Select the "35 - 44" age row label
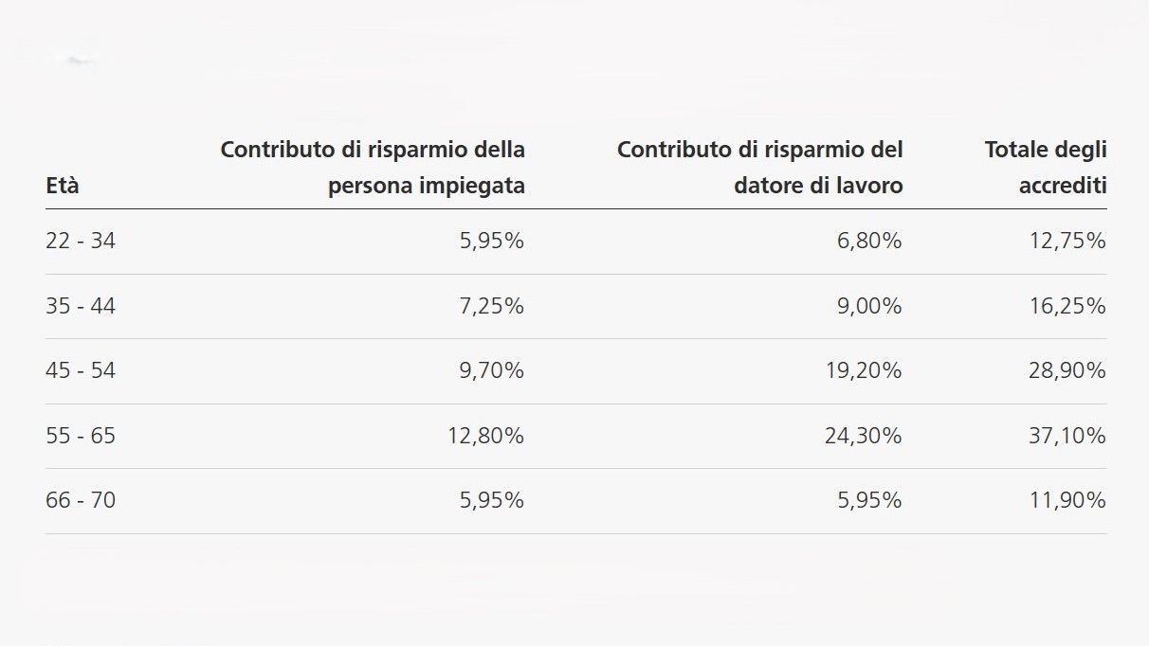This screenshot has width=1149, height=646. tap(81, 307)
